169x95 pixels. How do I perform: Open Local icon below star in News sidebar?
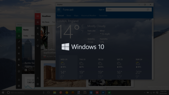pos(38,34)
